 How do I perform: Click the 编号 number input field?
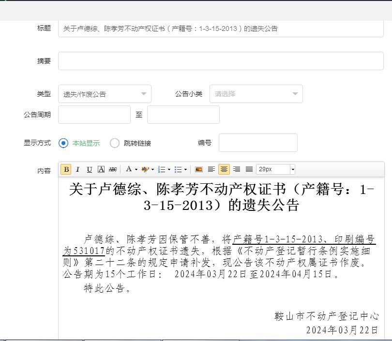click(x=258, y=143)
